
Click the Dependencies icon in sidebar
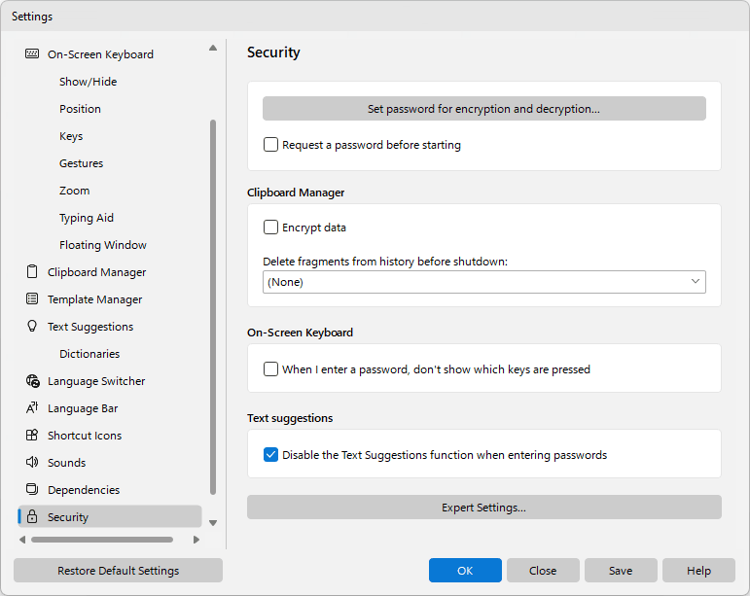[32, 490]
